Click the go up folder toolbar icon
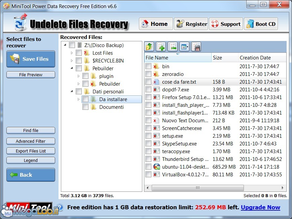The height and width of the screenshot is (219, 292). click(x=149, y=47)
